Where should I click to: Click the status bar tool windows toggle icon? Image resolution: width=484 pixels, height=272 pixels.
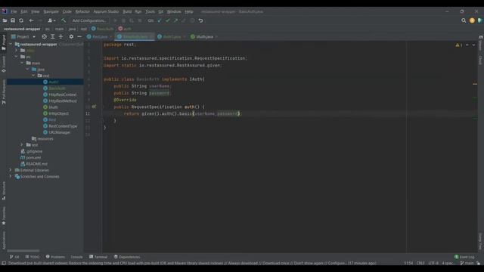pos(4,263)
